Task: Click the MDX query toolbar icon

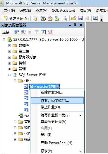Action: click(43, 18)
